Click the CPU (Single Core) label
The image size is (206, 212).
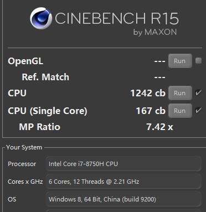[x=48, y=111]
